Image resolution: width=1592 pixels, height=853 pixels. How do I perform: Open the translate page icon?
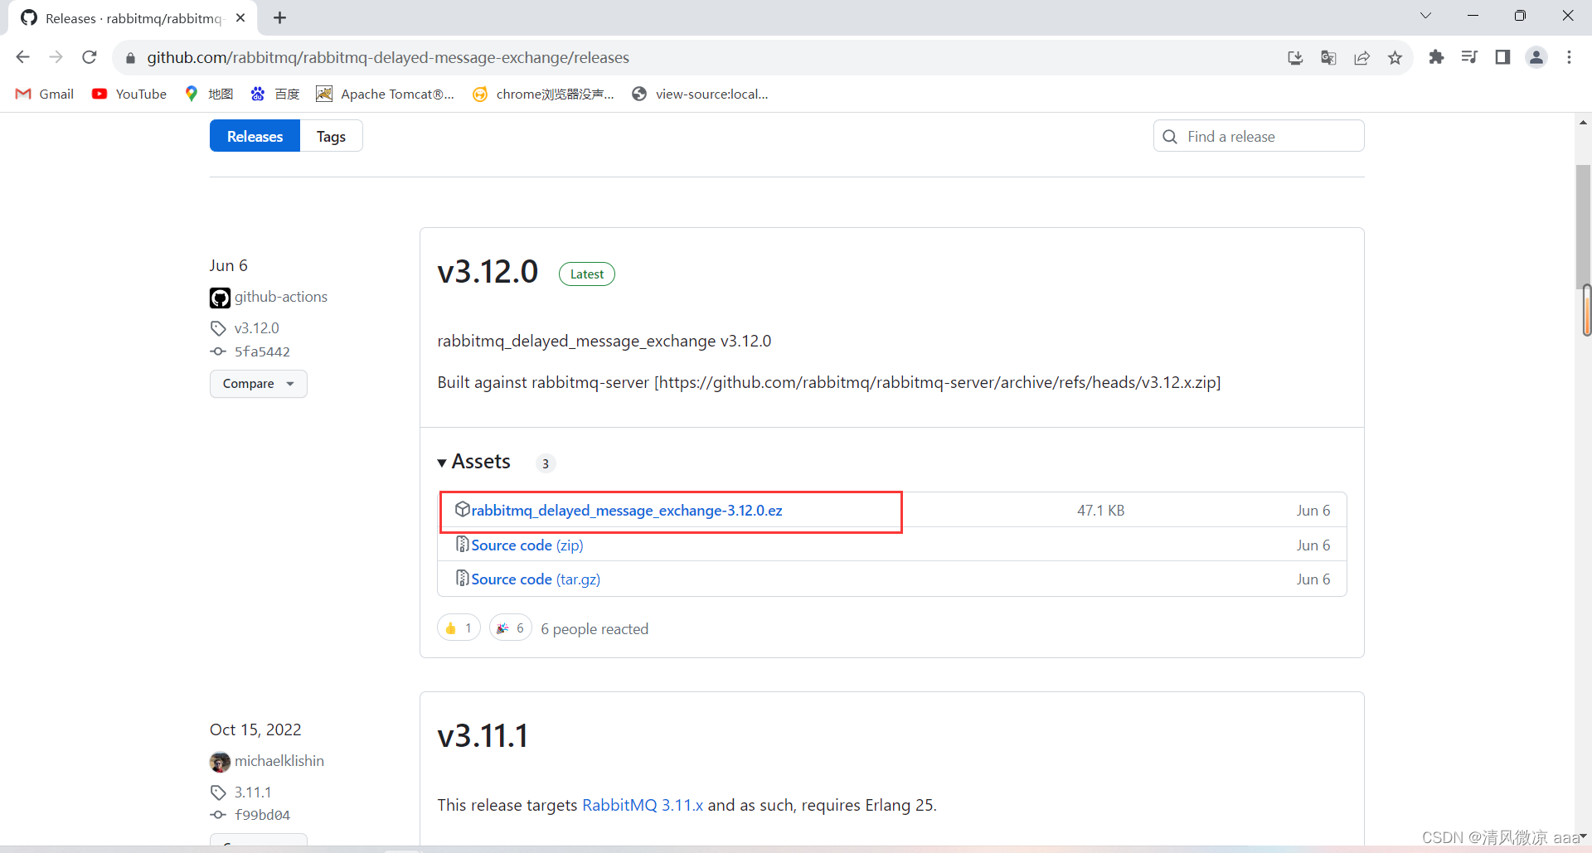tap(1328, 57)
